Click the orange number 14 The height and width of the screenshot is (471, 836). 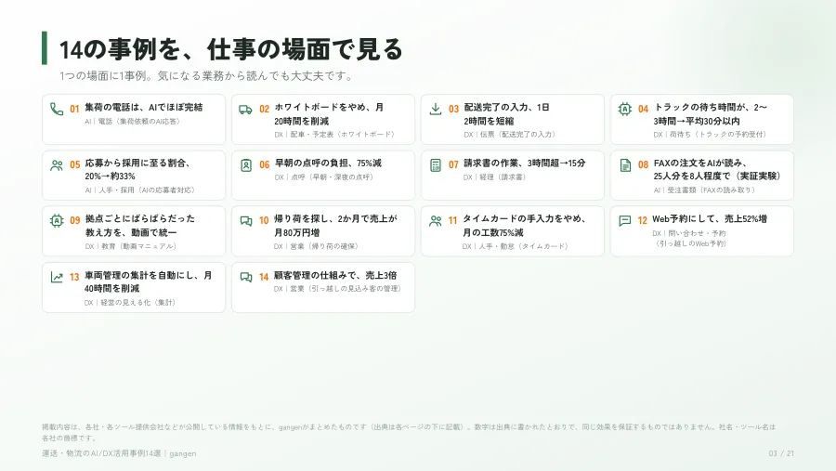click(x=264, y=277)
